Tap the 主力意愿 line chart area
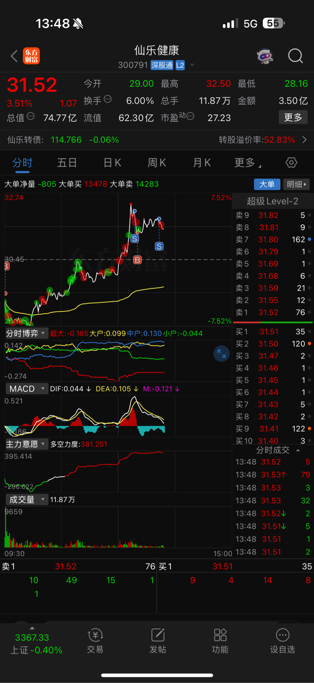The image size is (314, 683). click(x=118, y=471)
